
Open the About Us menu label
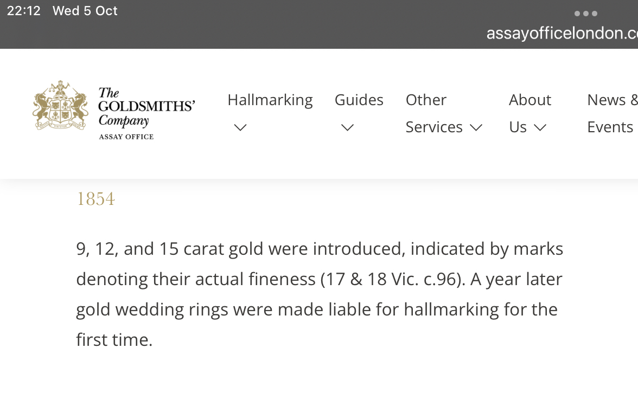coord(529,100)
